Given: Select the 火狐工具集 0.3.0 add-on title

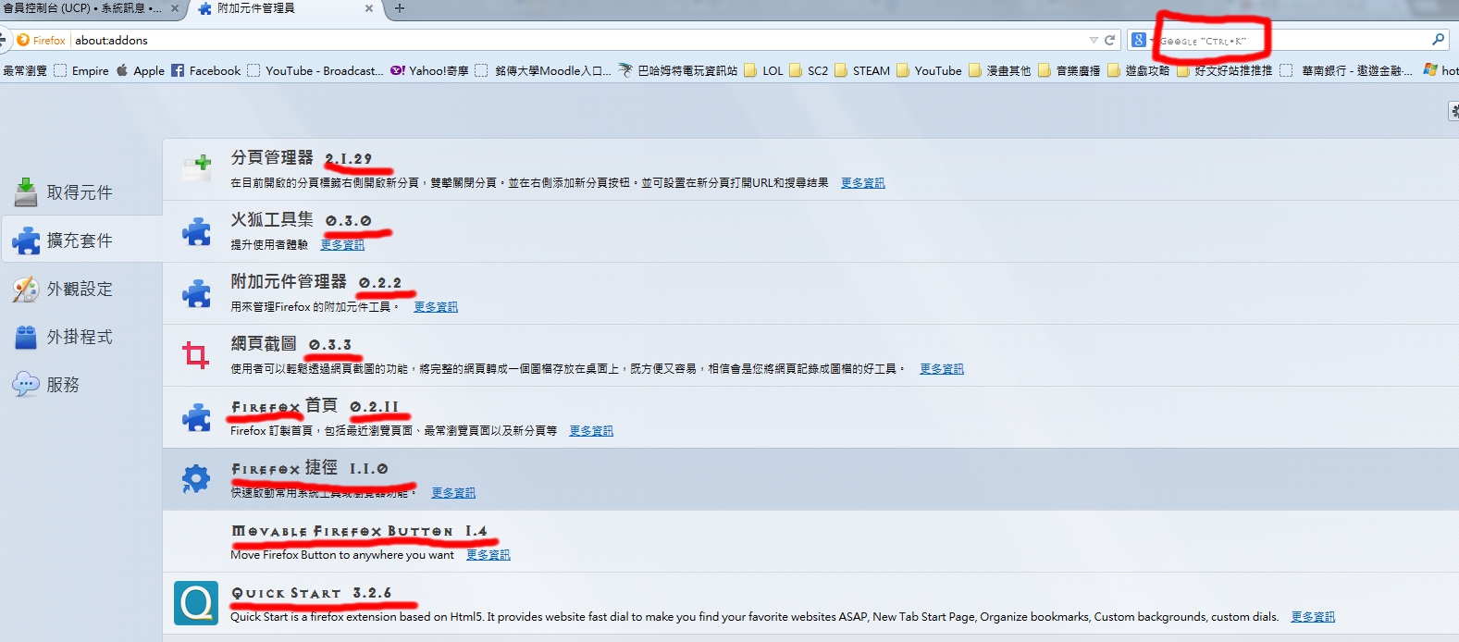Looking at the screenshot, I should pos(302,220).
